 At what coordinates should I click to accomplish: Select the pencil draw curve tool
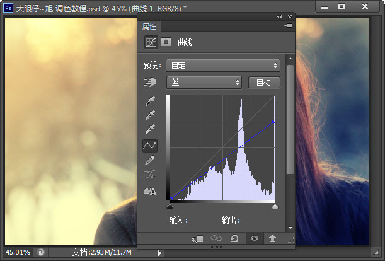click(151, 160)
